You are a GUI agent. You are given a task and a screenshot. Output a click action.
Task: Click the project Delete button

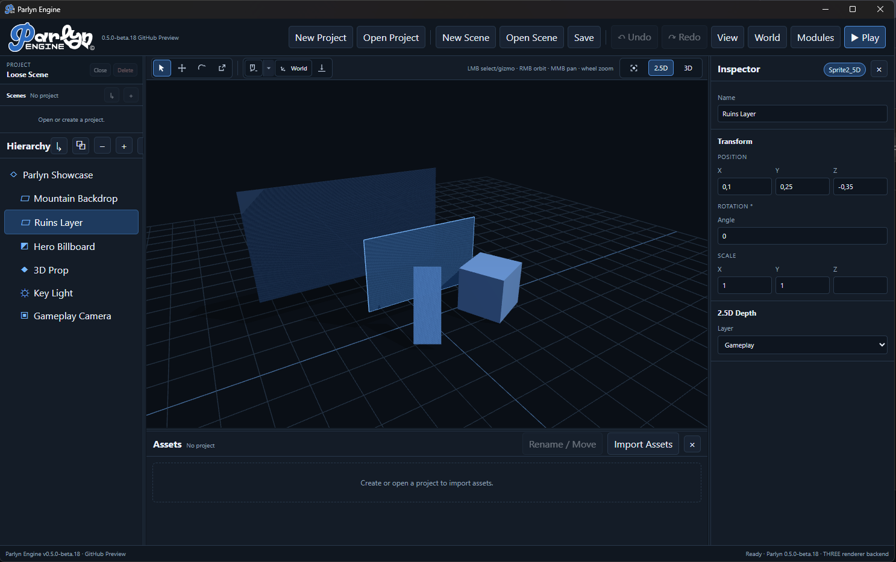(x=125, y=70)
